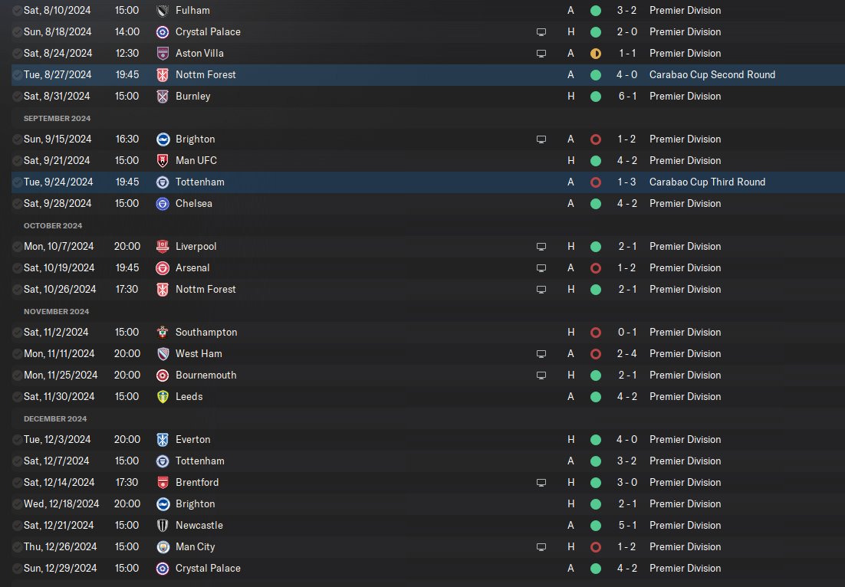Select the Brentford fixture row

pyautogui.click(x=428, y=483)
